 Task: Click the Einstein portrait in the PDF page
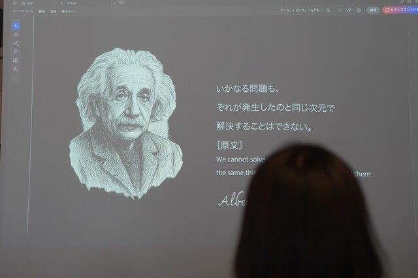point(126,123)
